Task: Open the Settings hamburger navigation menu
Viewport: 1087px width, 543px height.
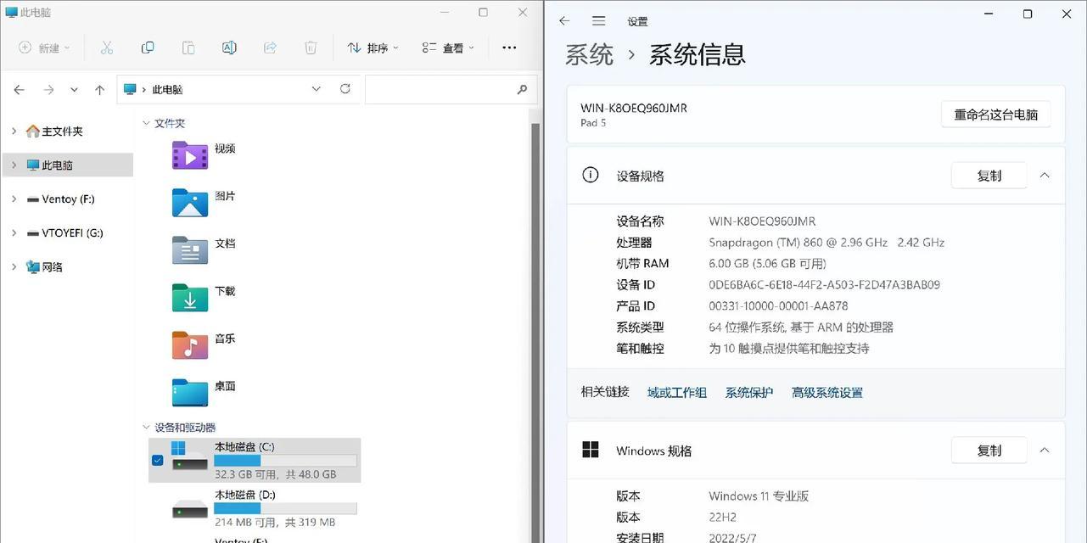Action: point(598,21)
